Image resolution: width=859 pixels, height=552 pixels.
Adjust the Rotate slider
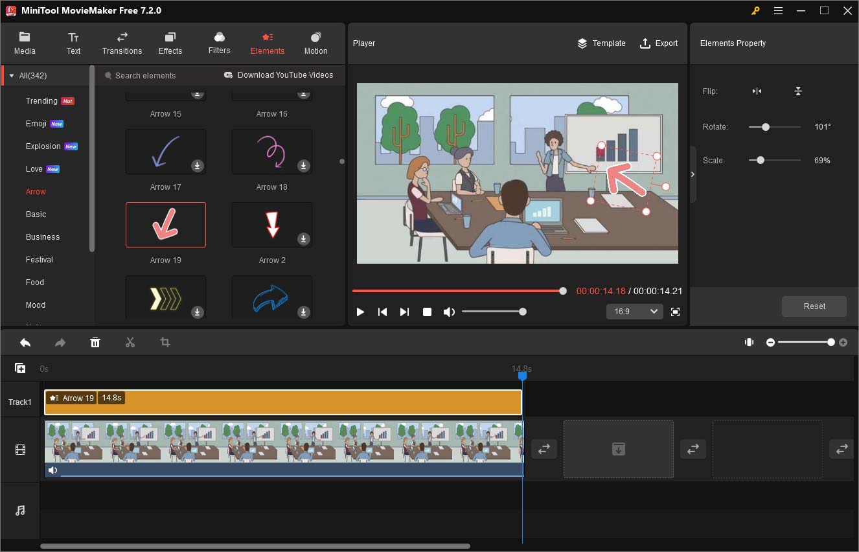click(766, 127)
